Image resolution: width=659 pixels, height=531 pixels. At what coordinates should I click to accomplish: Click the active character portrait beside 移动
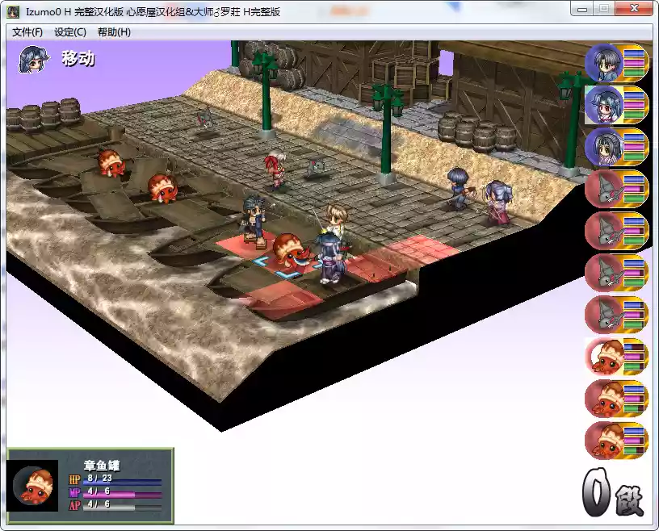coord(33,59)
